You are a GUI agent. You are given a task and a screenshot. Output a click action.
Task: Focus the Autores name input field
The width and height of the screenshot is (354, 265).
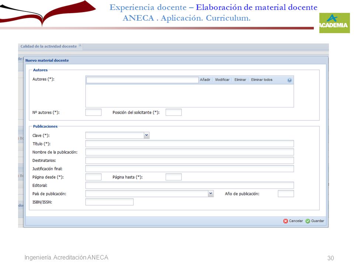click(142, 80)
